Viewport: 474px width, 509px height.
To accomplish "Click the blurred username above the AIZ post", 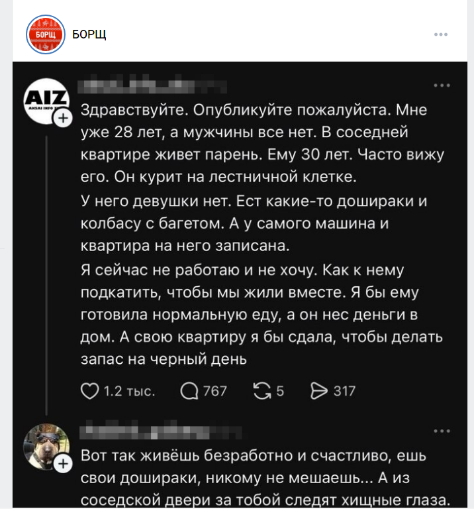I will (x=152, y=86).
